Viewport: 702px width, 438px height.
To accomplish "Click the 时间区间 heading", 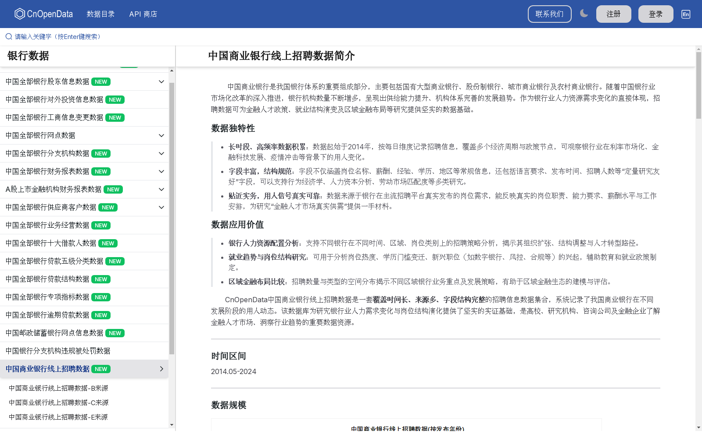I will point(229,356).
